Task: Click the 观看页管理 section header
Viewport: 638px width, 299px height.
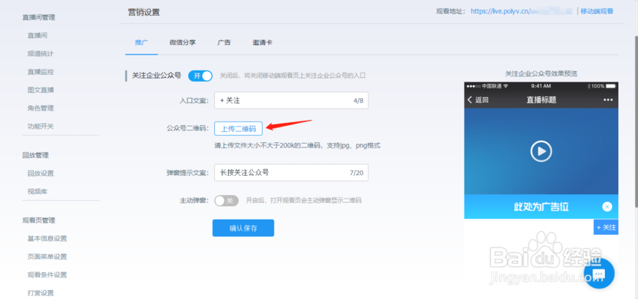Action: point(39,220)
